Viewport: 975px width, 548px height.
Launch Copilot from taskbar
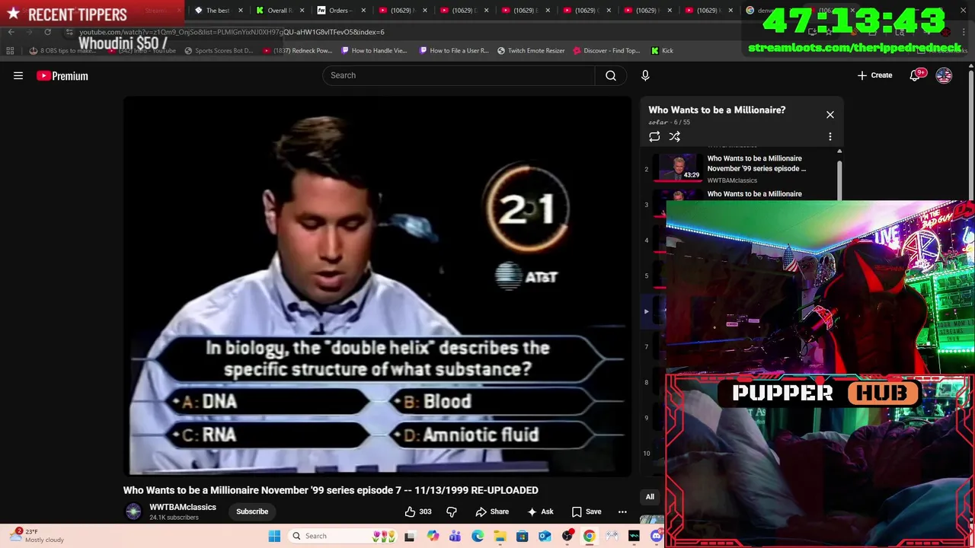(433, 536)
